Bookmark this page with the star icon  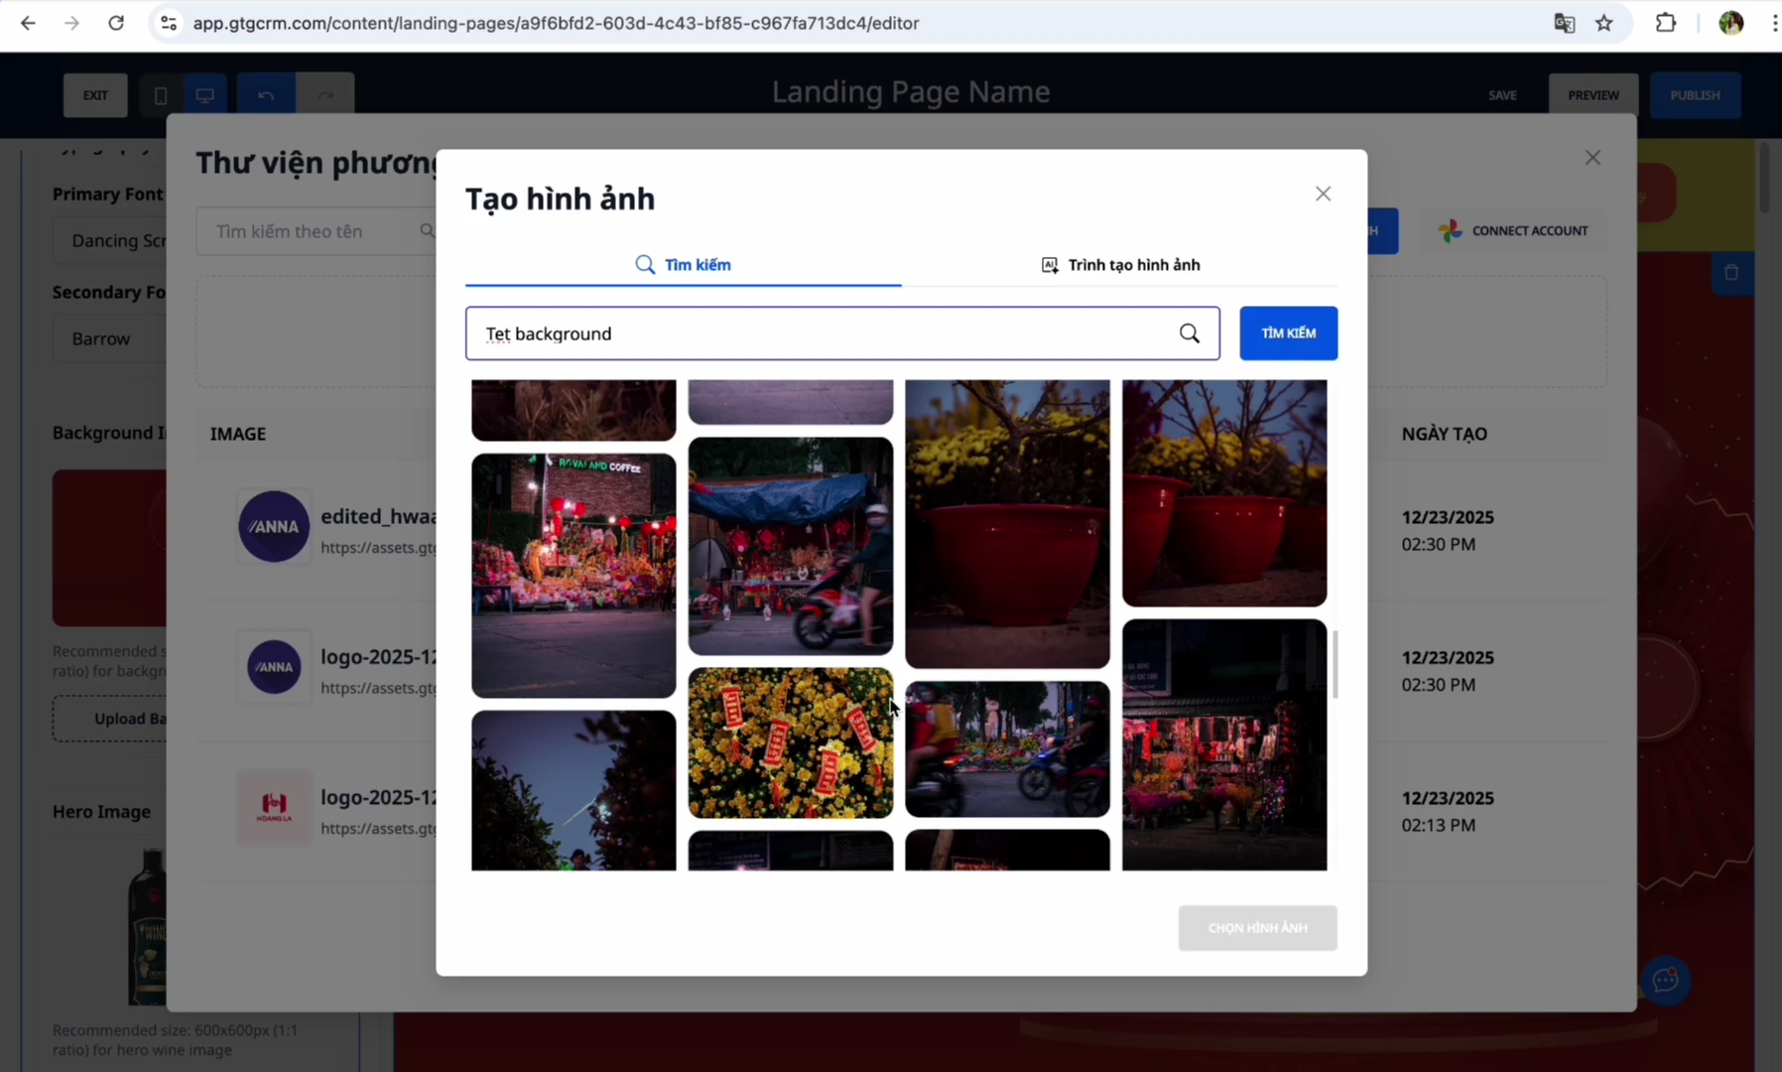tap(1604, 23)
